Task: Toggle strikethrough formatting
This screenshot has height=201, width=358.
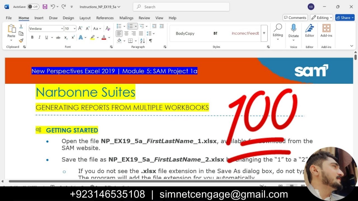Action: (x=58, y=37)
